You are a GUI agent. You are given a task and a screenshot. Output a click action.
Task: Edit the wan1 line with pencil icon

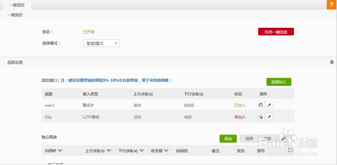click(x=269, y=105)
